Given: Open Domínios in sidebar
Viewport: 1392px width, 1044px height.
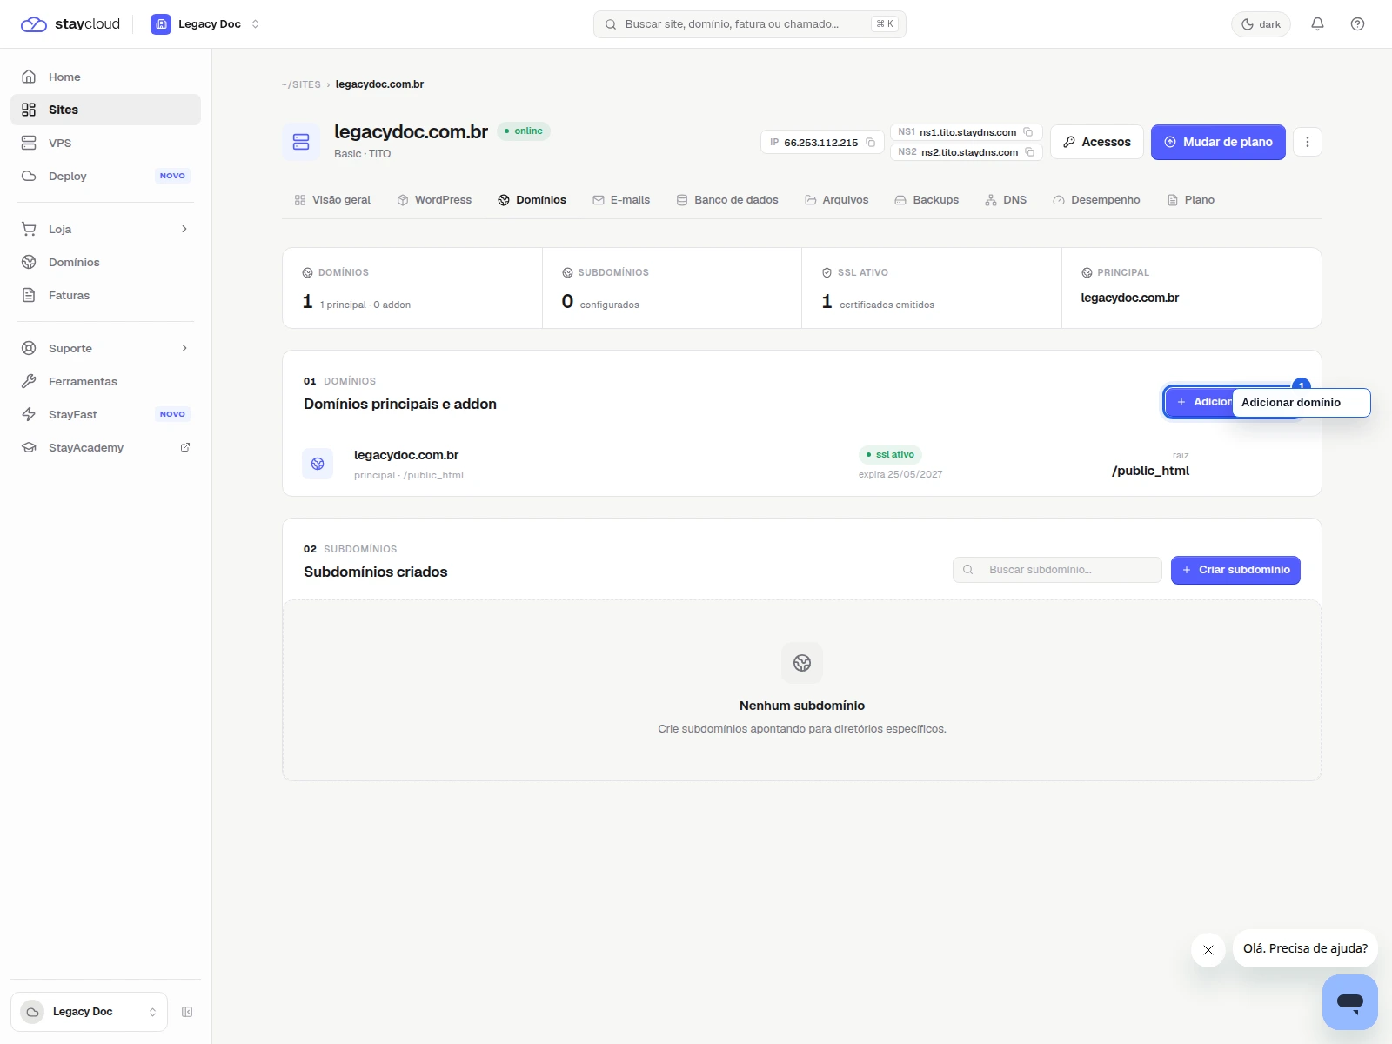Looking at the screenshot, I should click(x=106, y=262).
